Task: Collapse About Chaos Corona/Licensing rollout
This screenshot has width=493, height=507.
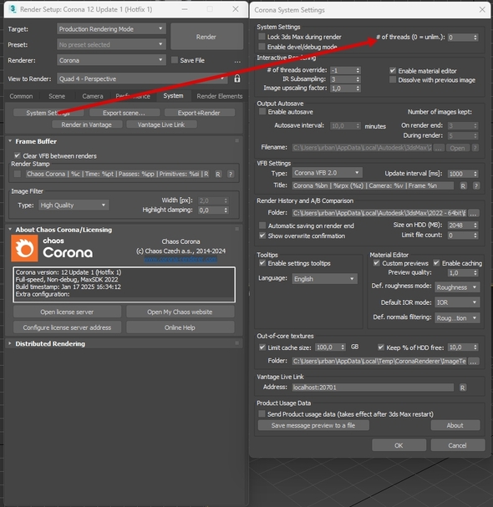Action: point(10,229)
